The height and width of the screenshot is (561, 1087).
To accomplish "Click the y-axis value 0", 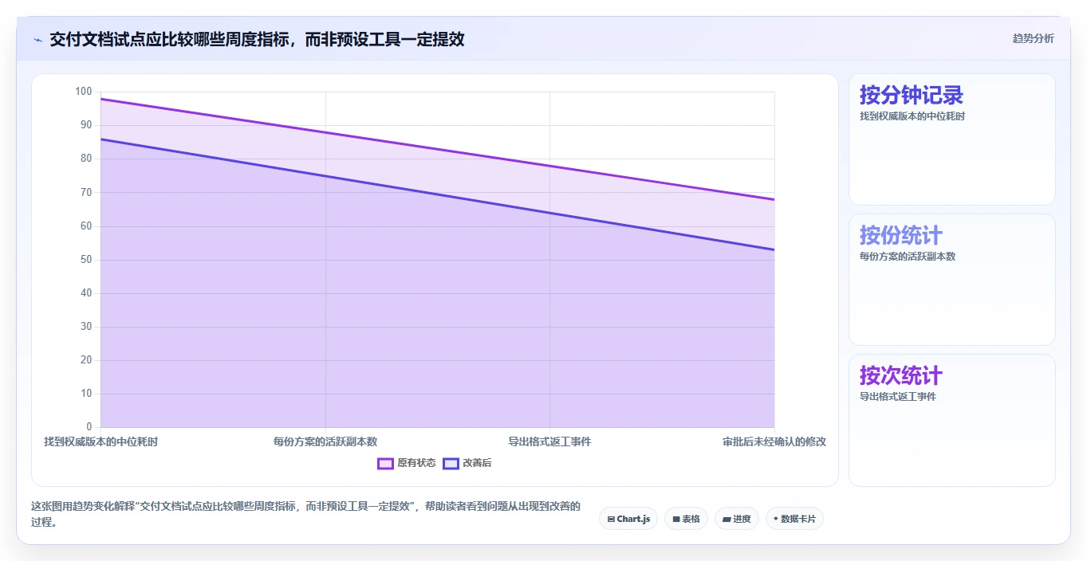I will click(89, 427).
